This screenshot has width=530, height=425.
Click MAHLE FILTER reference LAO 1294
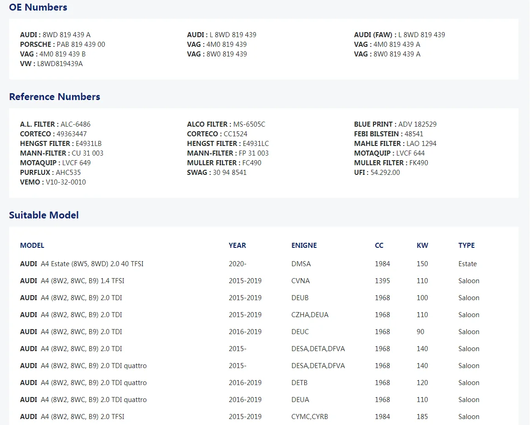click(395, 144)
